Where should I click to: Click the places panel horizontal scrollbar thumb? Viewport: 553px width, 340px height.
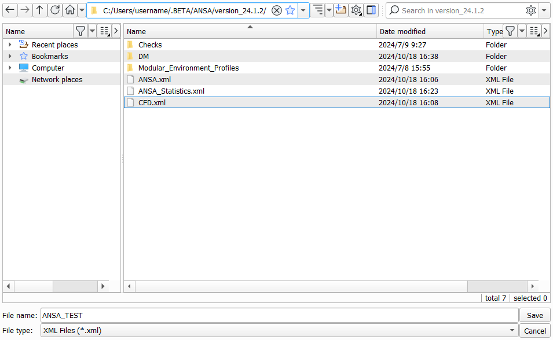point(34,286)
